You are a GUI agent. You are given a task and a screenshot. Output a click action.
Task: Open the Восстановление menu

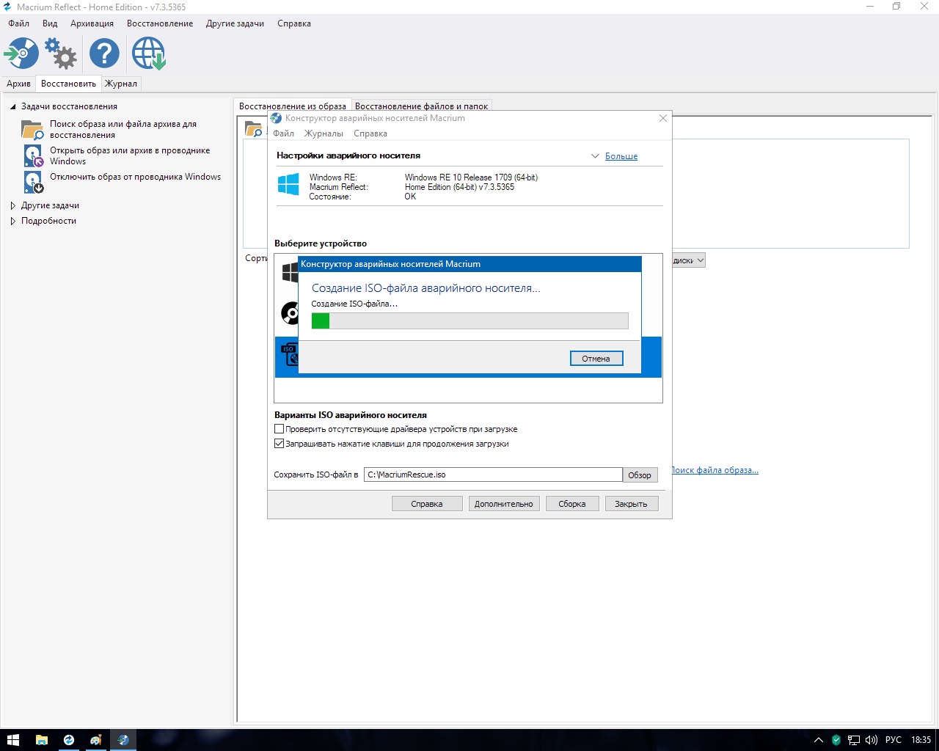point(160,23)
